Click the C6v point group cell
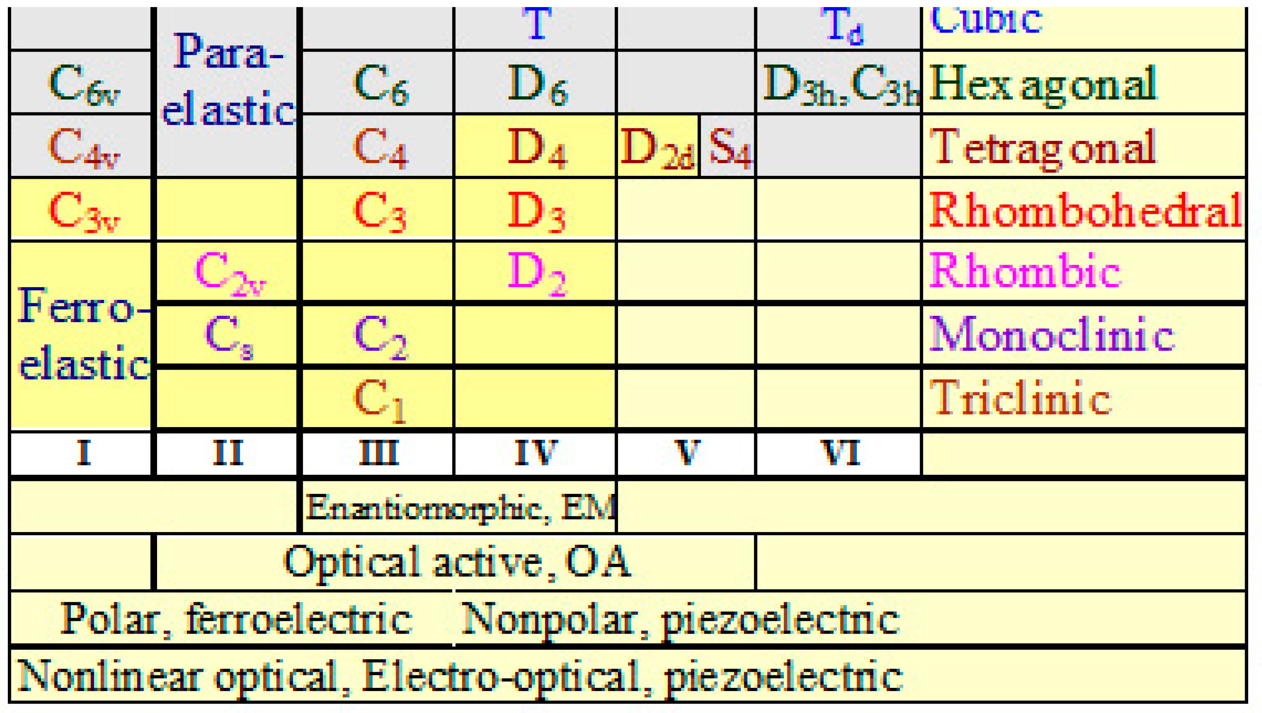This screenshot has width=1262, height=713. pos(83,84)
